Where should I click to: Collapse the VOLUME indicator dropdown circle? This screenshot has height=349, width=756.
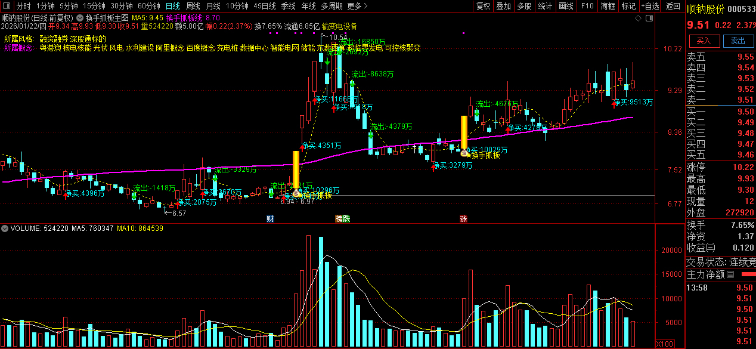click(5, 228)
